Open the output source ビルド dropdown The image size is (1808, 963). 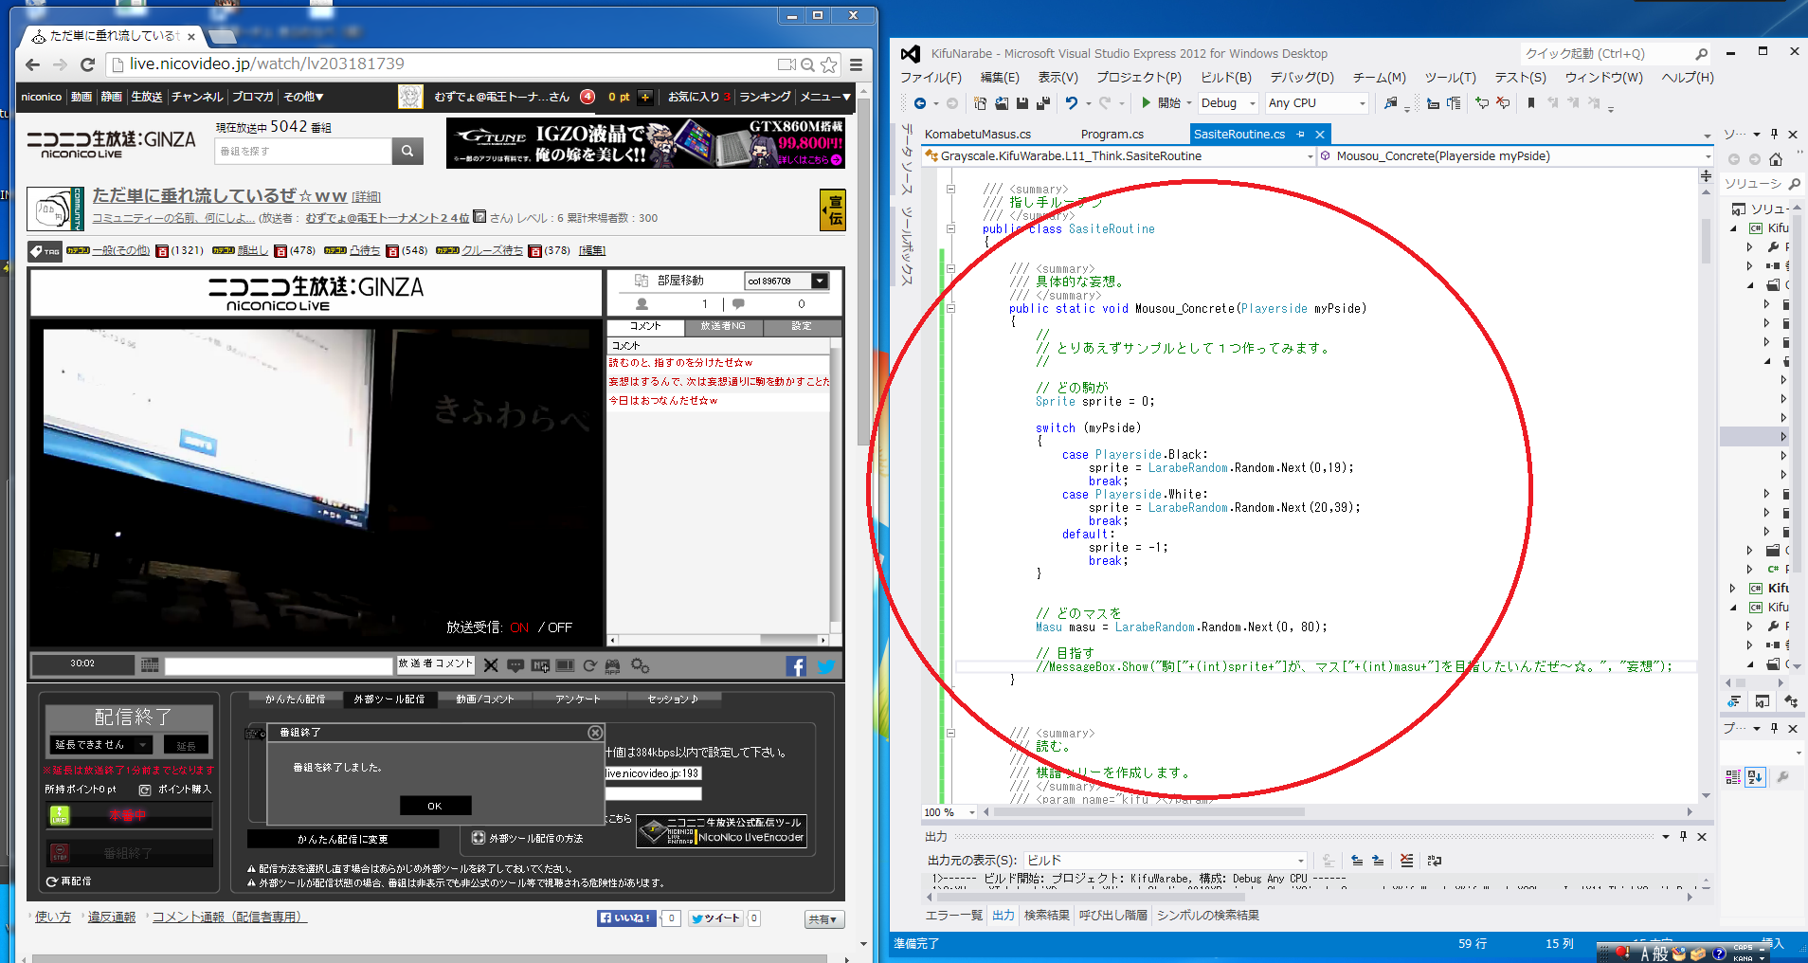pyautogui.click(x=1300, y=861)
